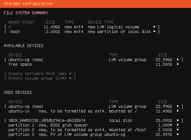Screen dimensions: 191x140
Task: Select partition 2 row in Used Devices
Action: [x=94, y=130]
